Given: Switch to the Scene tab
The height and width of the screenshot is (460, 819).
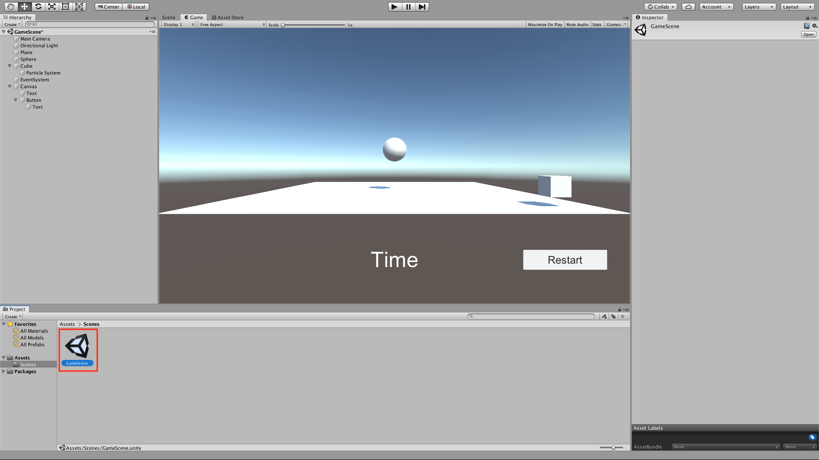Looking at the screenshot, I should coord(168,17).
